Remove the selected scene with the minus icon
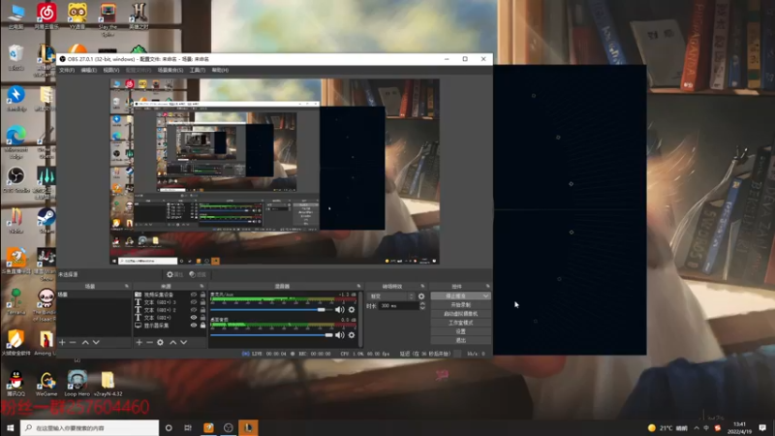Viewport: 775px width, 436px height. pos(73,342)
